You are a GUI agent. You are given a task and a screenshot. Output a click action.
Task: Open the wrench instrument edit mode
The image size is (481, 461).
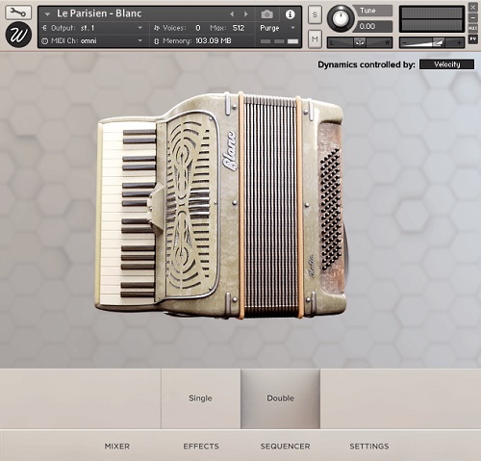tap(18, 13)
